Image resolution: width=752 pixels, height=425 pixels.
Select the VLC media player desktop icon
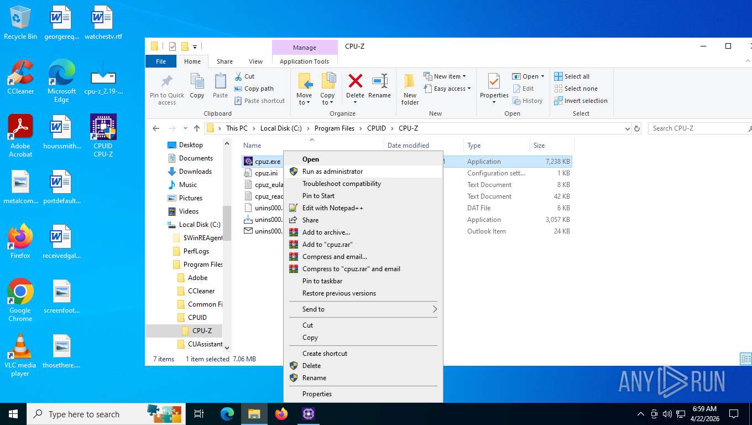(20, 355)
